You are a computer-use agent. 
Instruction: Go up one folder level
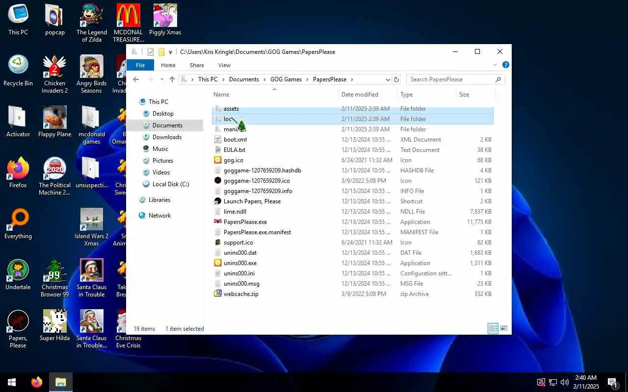click(172, 79)
